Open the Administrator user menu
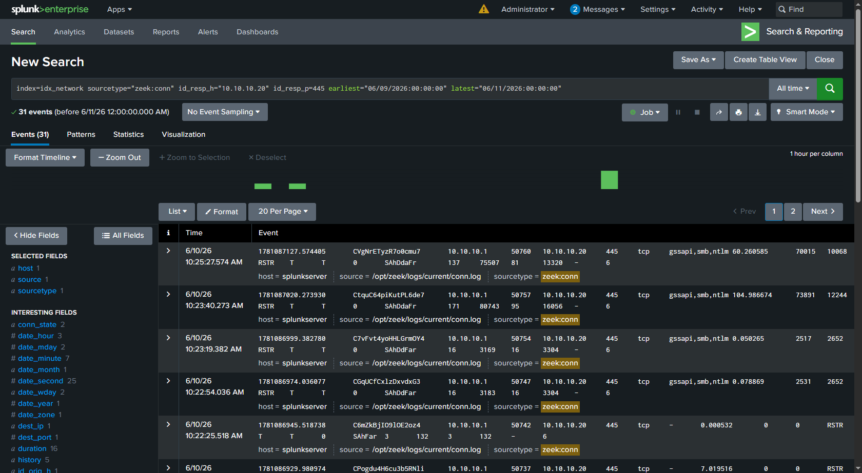Screen dimensions: 862x473 pyautogui.click(x=528, y=9)
